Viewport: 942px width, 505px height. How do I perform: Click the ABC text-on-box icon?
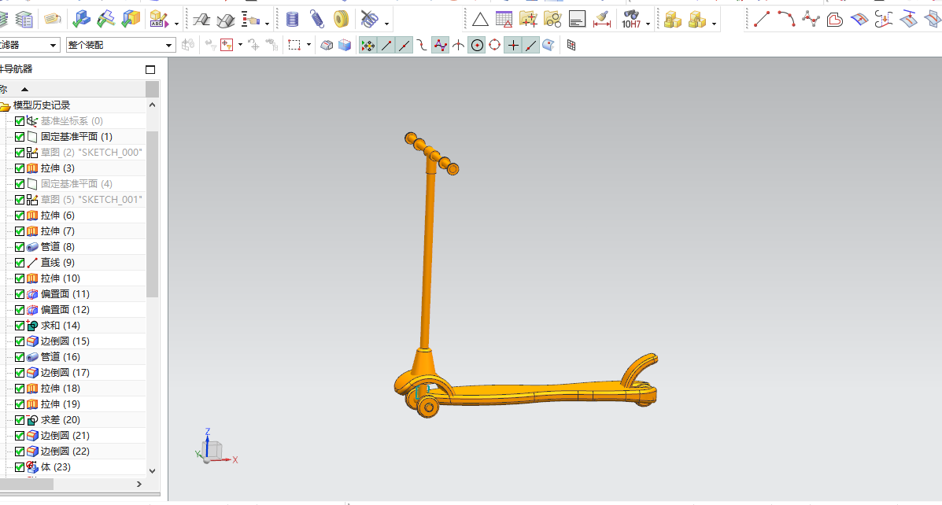point(159,20)
